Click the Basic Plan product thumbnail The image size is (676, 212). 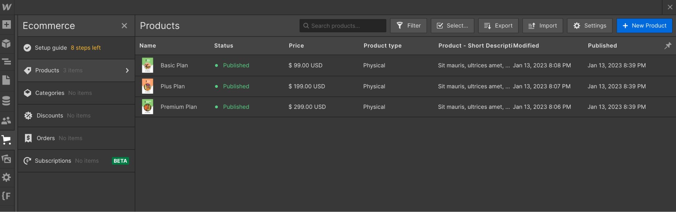(x=148, y=65)
